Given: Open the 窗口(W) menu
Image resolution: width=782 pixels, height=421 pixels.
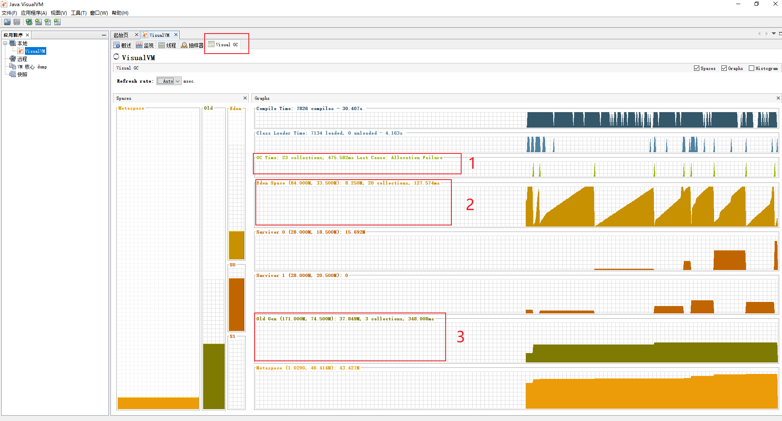Looking at the screenshot, I should coord(99,13).
